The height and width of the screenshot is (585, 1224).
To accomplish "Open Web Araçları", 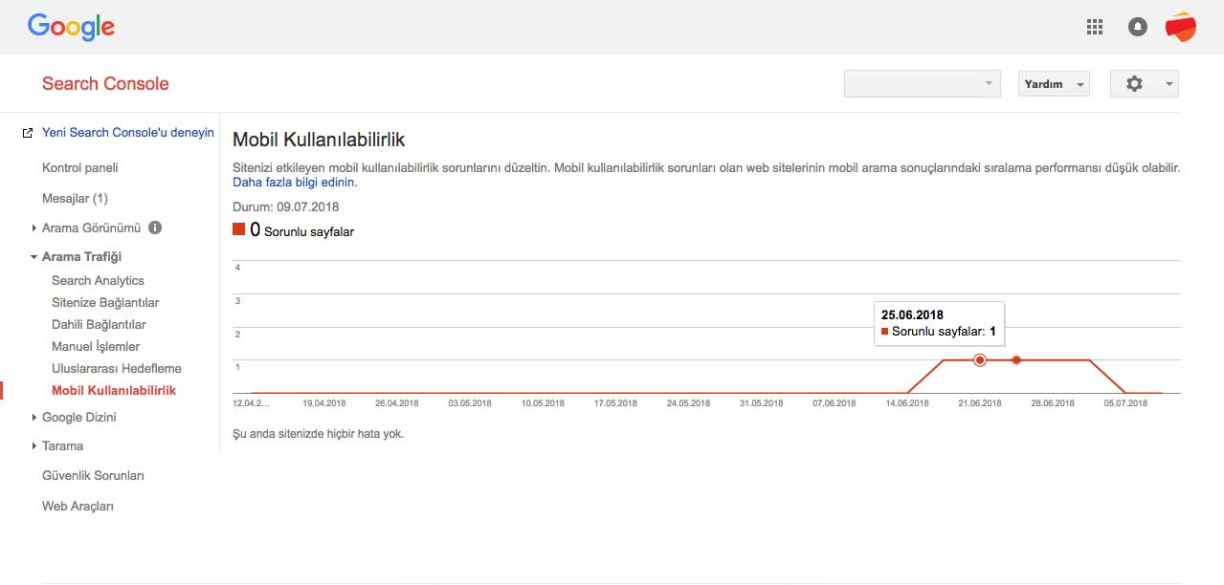I will coord(78,506).
